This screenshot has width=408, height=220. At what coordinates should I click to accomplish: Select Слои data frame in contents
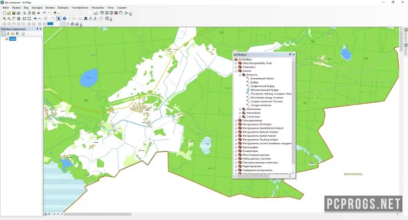pyautogui.click(x=12, y=39)
